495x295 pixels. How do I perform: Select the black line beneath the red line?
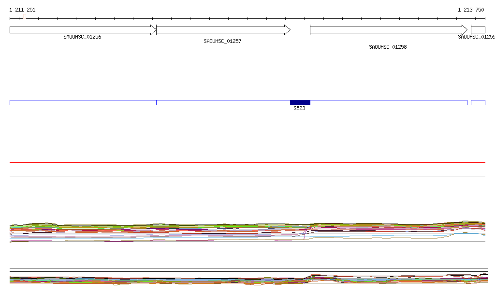[247, 177]
